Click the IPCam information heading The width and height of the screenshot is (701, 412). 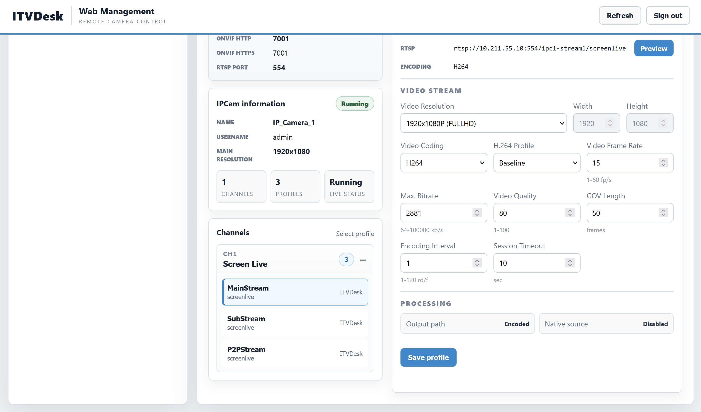[251, 104]
